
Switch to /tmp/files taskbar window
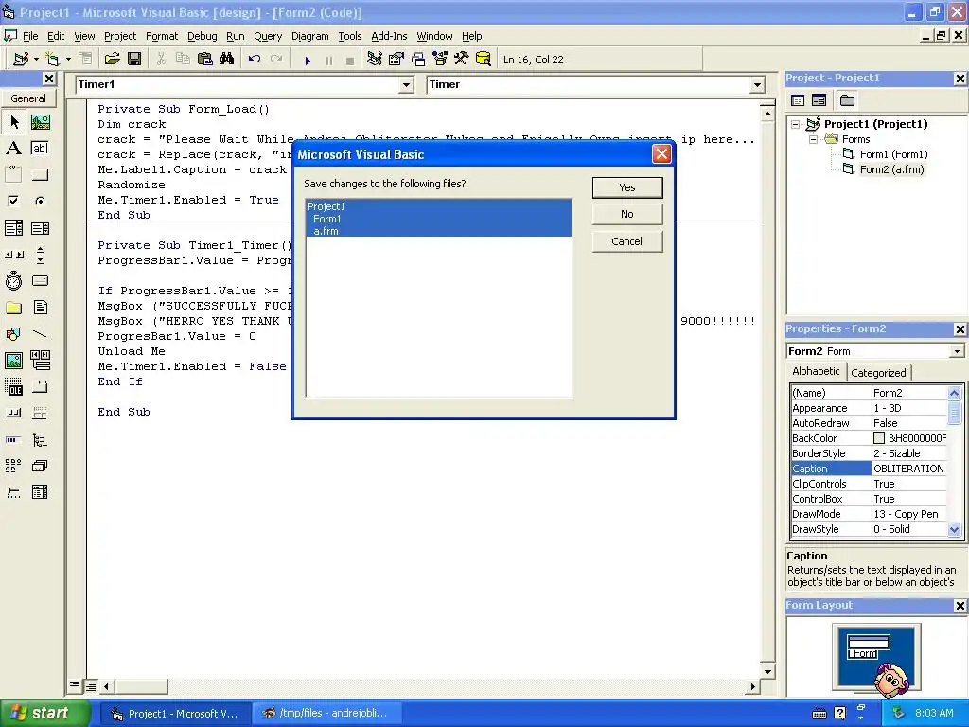point(327,713)
